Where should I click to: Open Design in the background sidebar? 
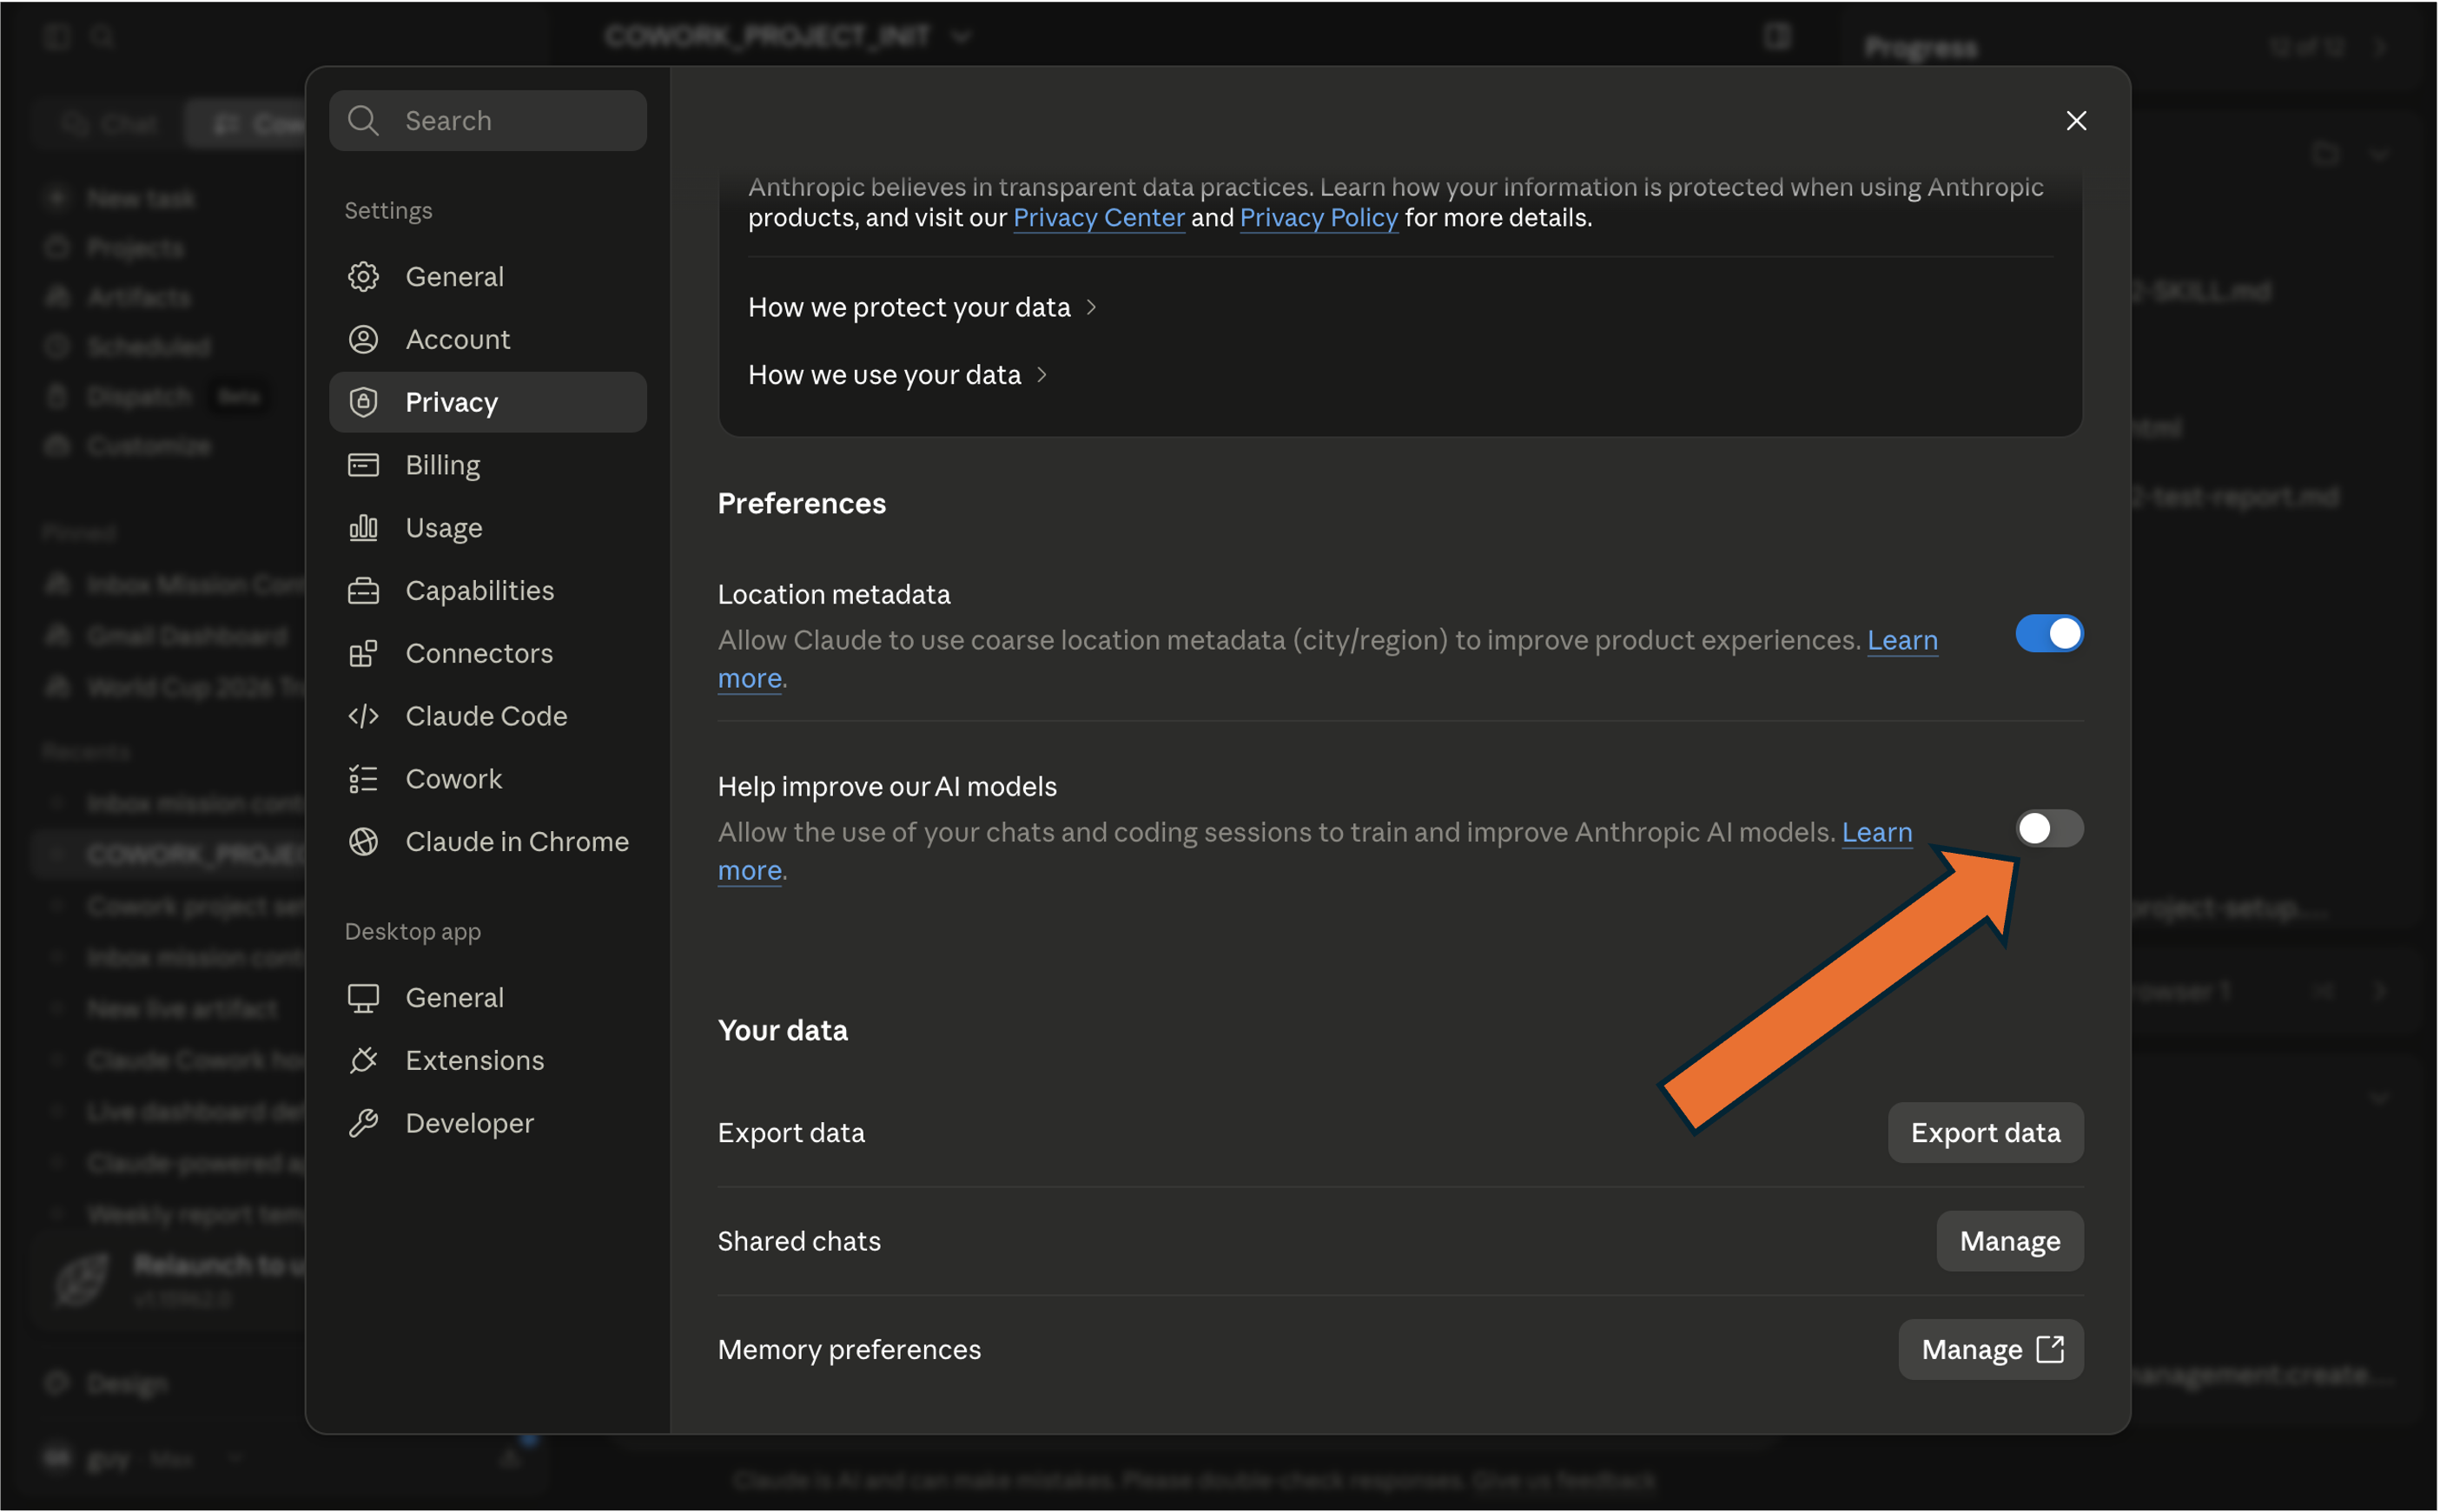pyautogui.click(x=108, y=1384)
